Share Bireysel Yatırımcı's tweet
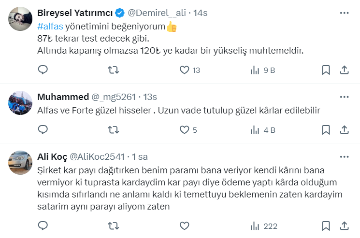The width and height of the screenshot is (360, 238). [345, 70]
